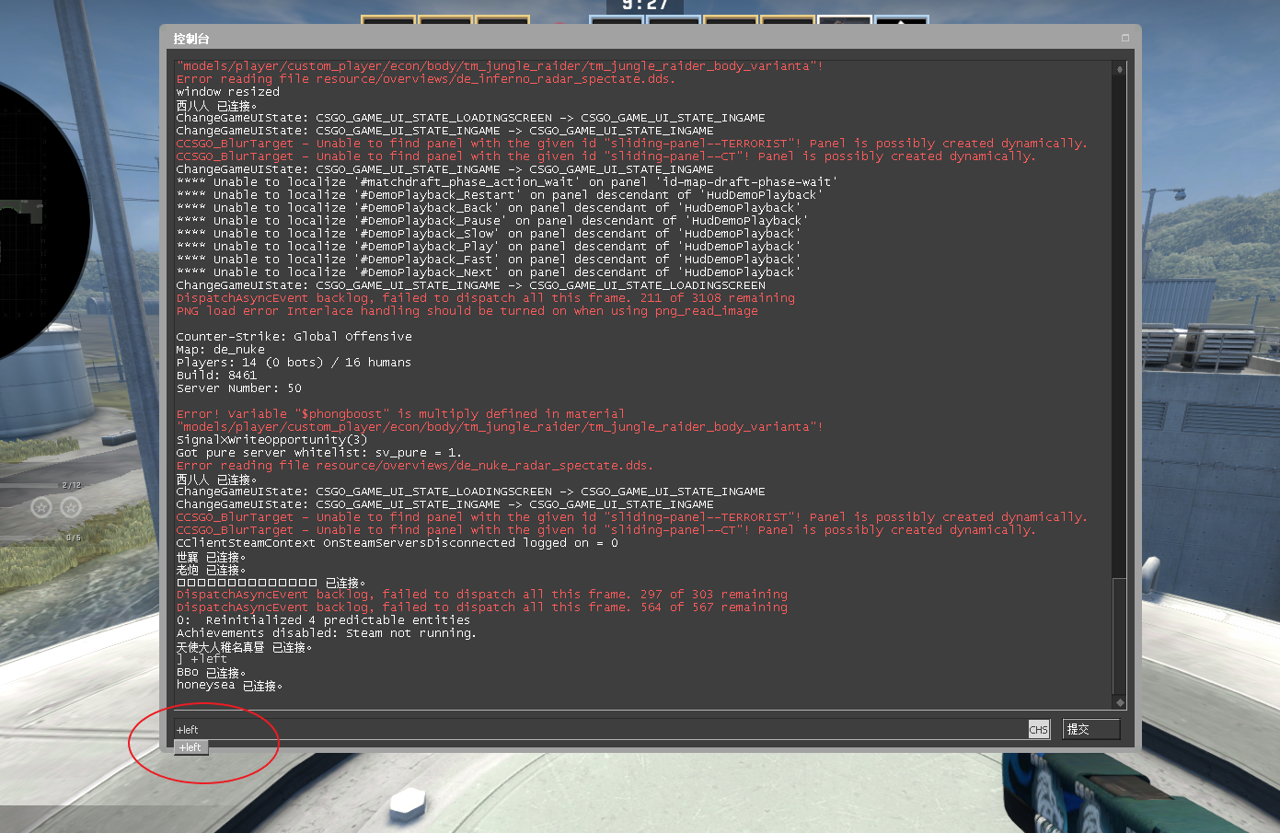Click the right star badge icon

tap(71, 506)
